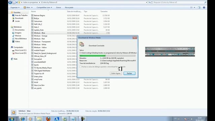The height and width of the screenshot is (121, 215).
Task: Click the refresh button next to address bar
Action: point(149,2)
